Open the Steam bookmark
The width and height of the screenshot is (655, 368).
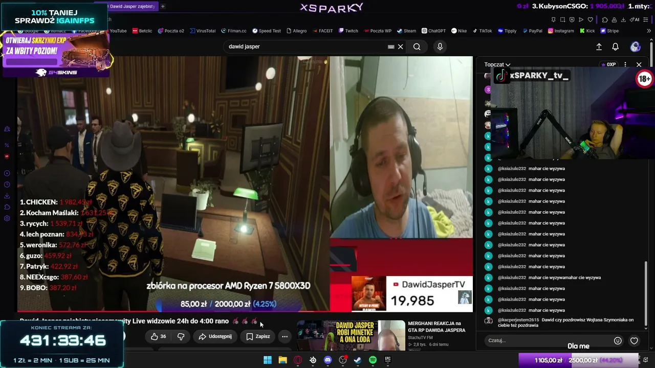coord(406,31)
